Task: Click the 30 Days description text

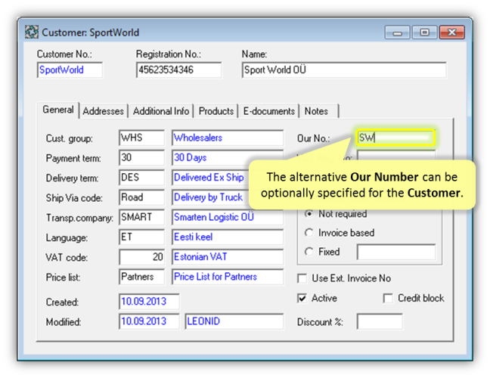Action: (191, 157)
